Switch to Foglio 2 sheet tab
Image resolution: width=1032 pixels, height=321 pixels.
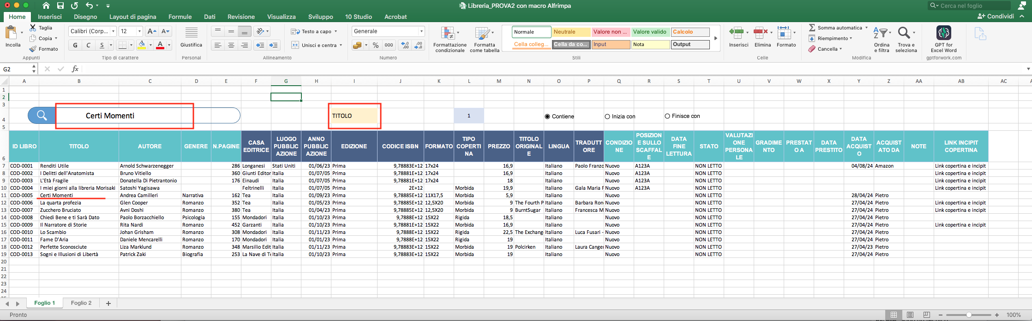coord(81,303)
